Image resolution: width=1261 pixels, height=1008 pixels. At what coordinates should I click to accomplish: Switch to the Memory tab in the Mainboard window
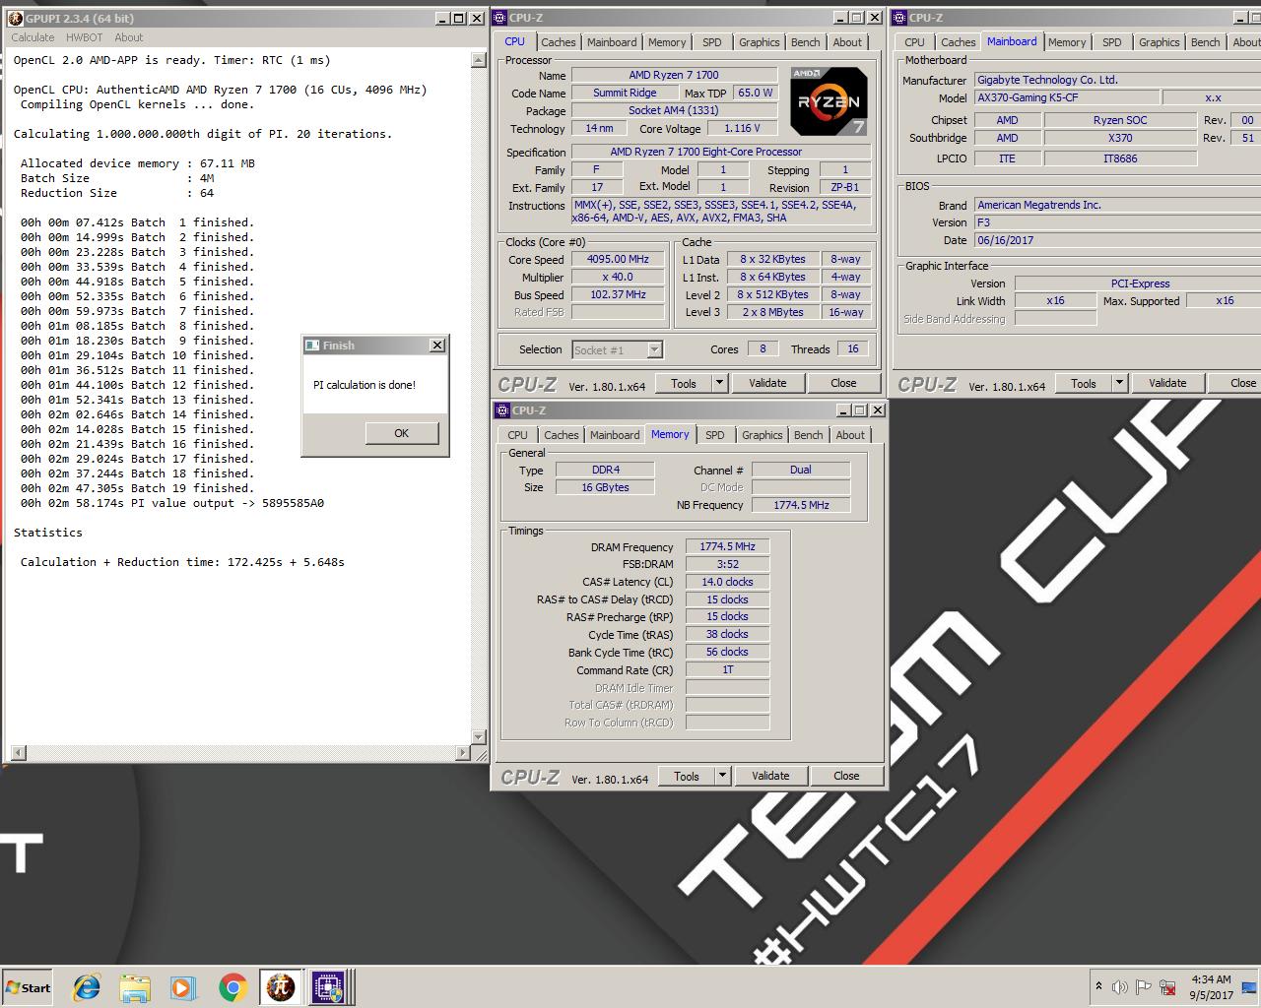point(1067,42)
